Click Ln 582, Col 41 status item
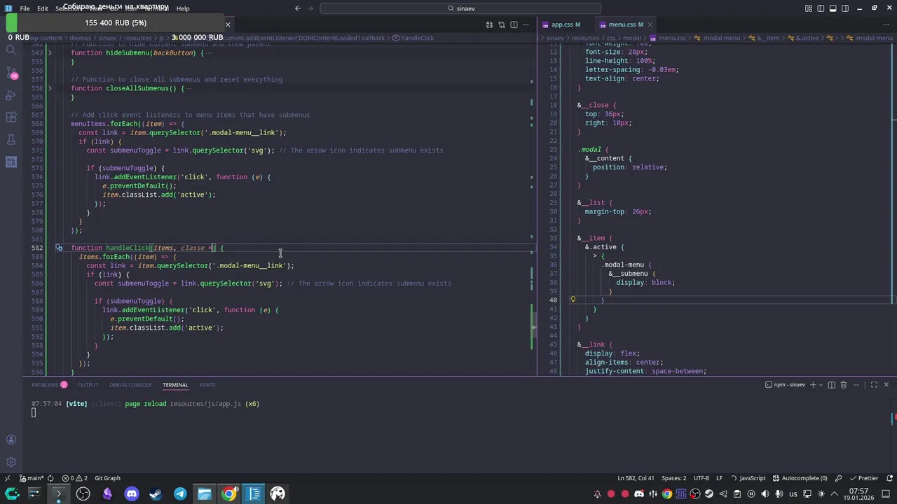Image resolution: width=897 pixels, height=504 pixels. pyautogui.click(x=636, y=478)
